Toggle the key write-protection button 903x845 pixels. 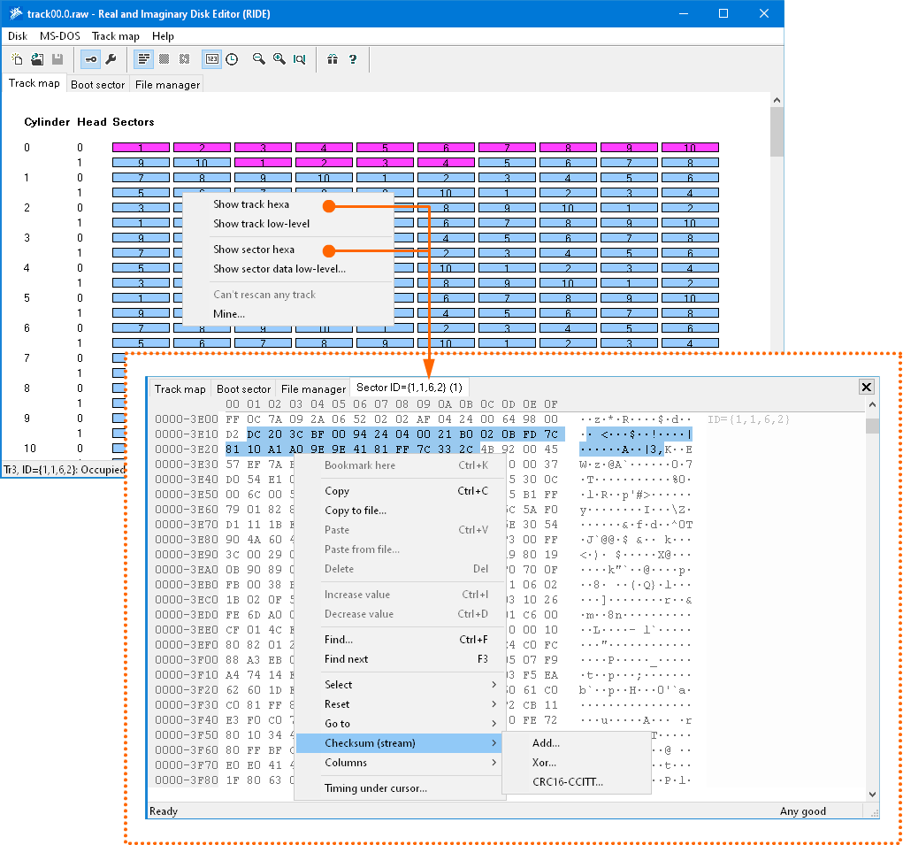90,59
